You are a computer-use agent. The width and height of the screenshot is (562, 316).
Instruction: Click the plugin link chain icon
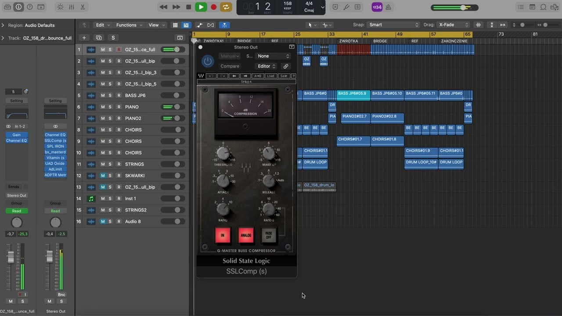[x=286, y=66]
